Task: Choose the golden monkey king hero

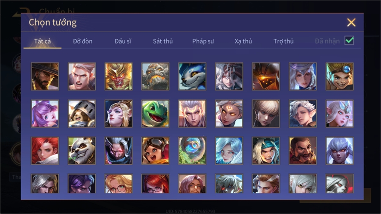Action: (119, 77)
